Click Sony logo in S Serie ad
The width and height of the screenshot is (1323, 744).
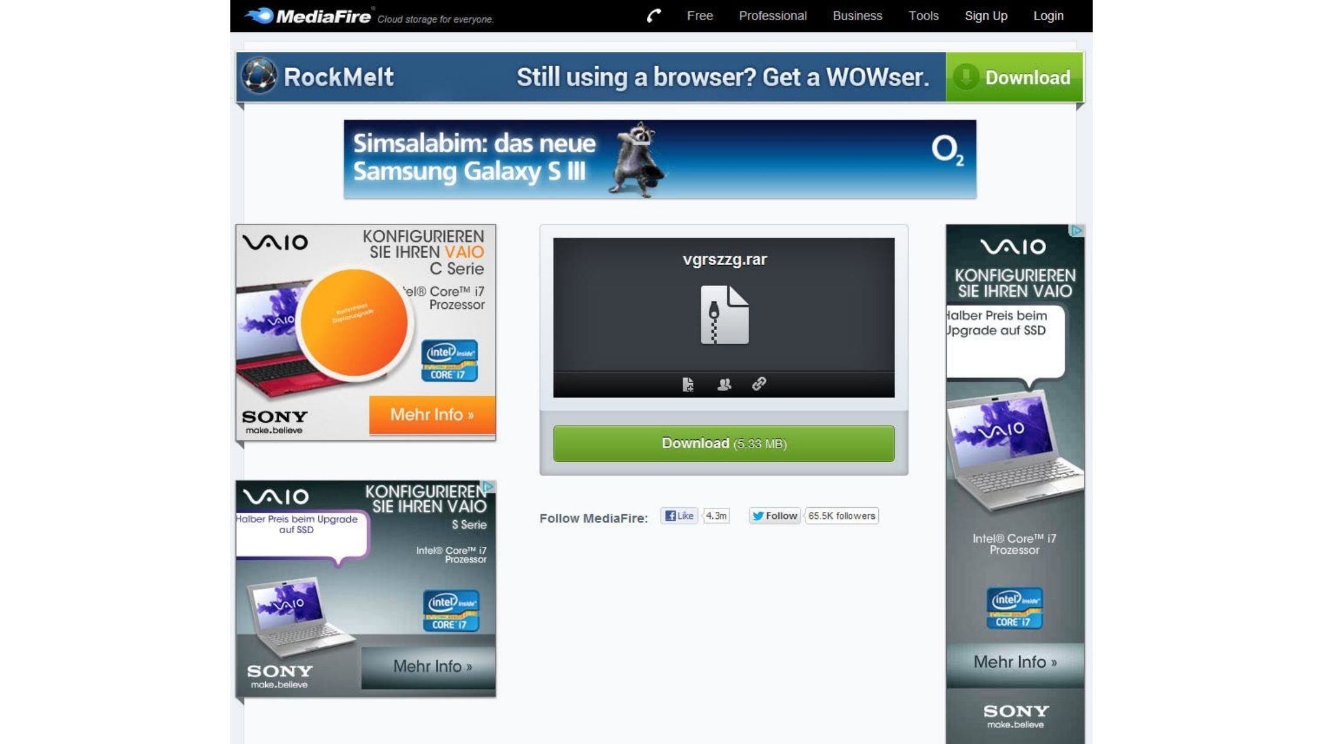click(279, 676)
